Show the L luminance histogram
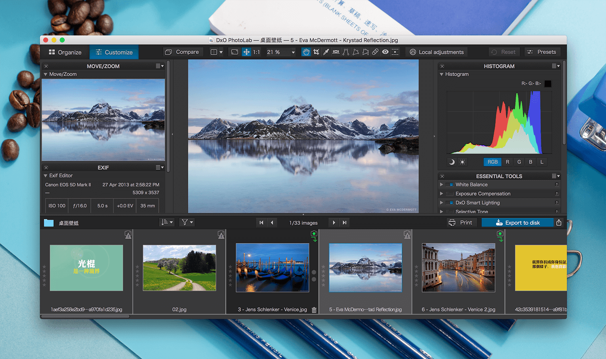Screen dimensions: 606x359 point(542,162)
